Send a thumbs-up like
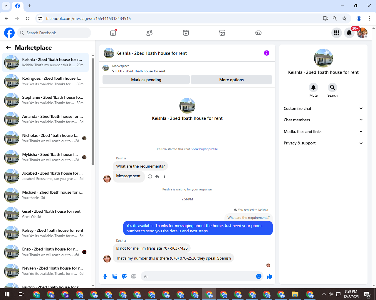376x300 pixels. click(x=269, y=276)
